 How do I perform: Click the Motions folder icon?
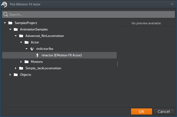point(27,62)
